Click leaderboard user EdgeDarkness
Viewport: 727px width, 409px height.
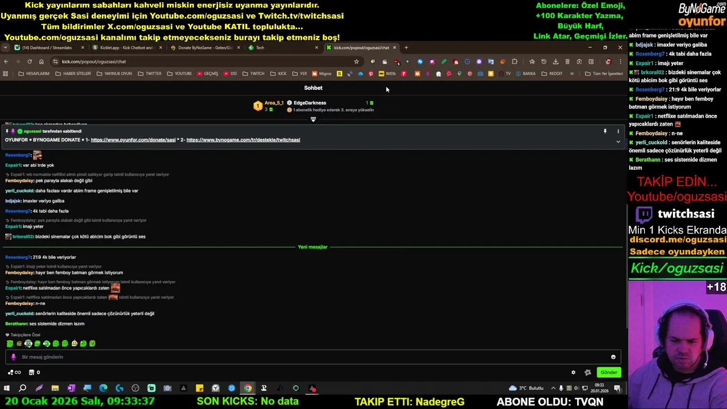[310, 103]
